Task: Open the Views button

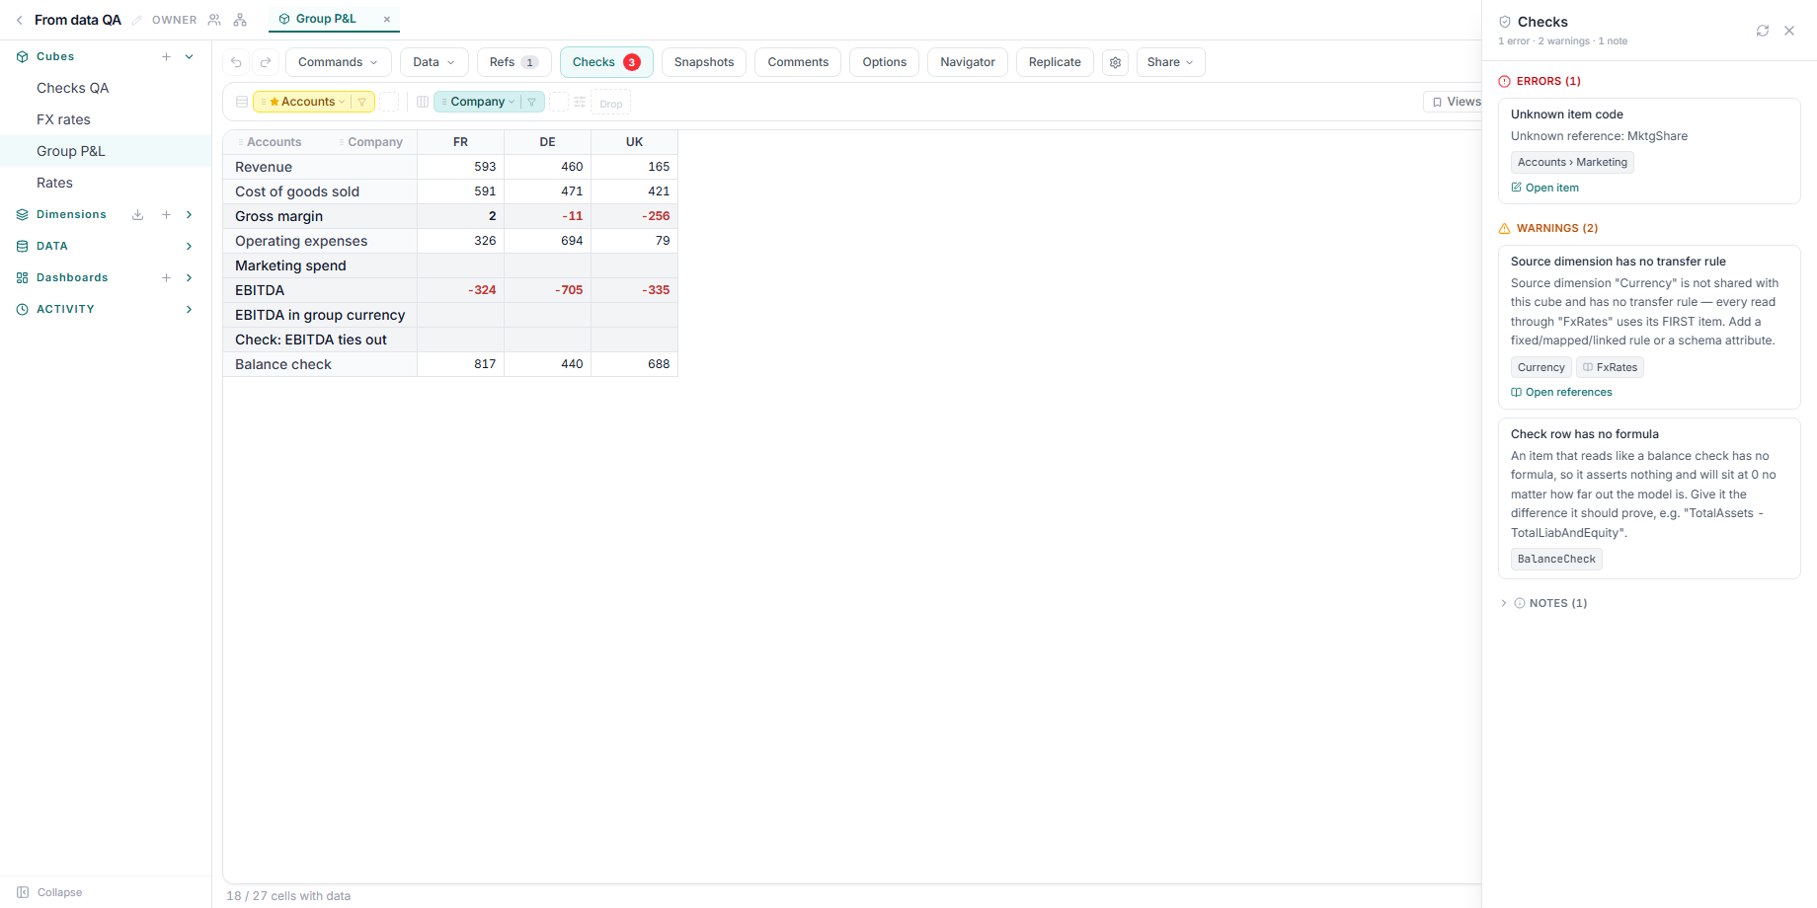Action: (1454, 102)
